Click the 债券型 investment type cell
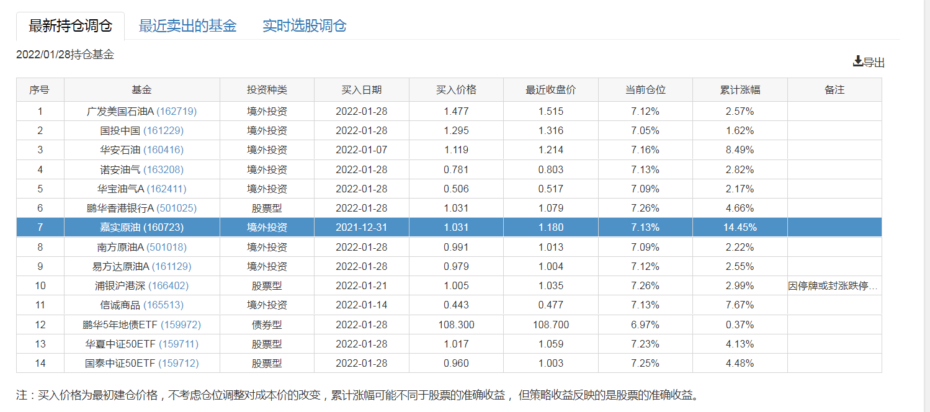Screen dimensions: 930x412 click(x=267, y=325)
